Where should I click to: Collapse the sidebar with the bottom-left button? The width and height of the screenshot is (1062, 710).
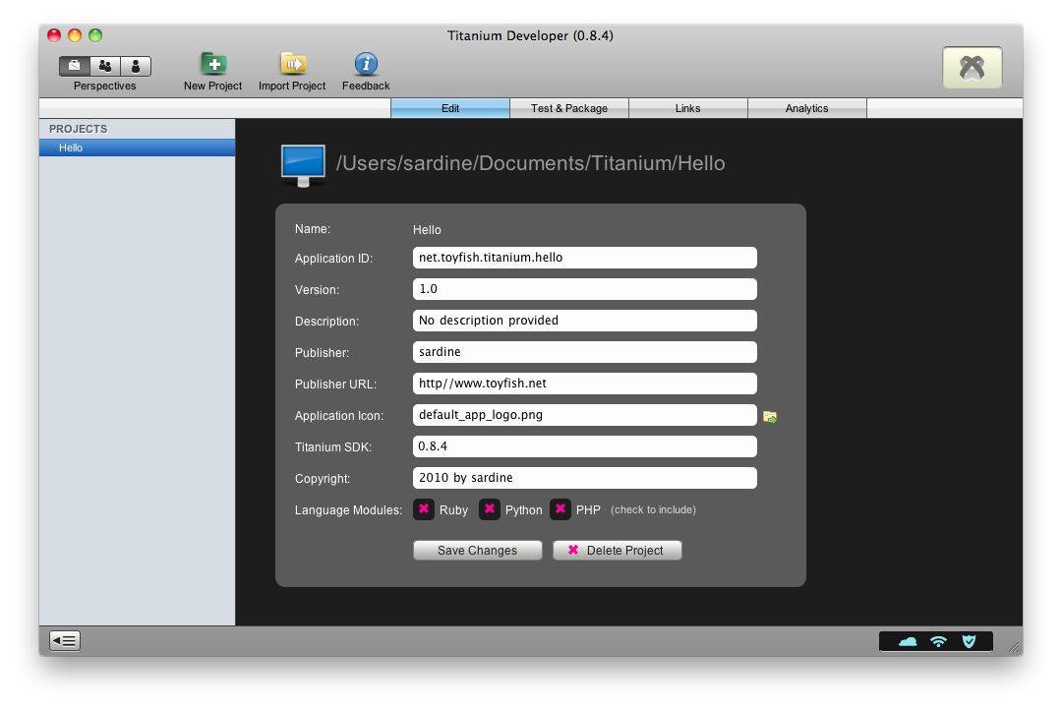point(65,640)
